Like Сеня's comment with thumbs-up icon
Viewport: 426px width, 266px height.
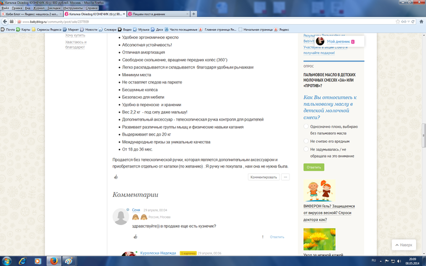136,237
